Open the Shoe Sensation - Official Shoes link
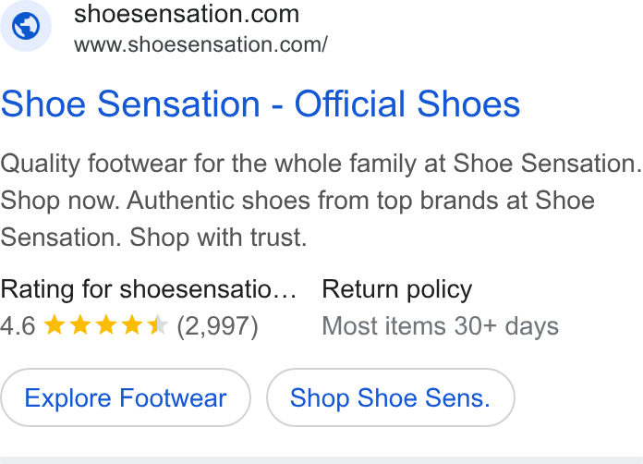The image size is (643, 464). click(261, 104)
